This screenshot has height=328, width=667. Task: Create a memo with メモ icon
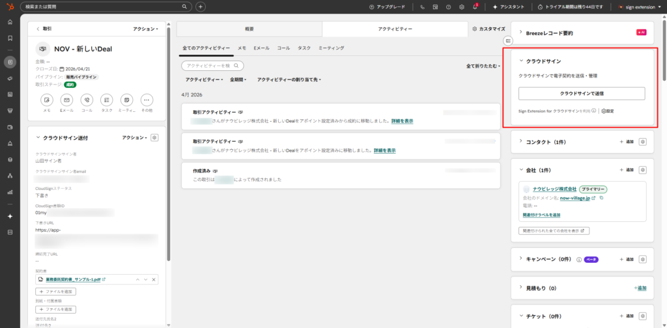[47, 100]
